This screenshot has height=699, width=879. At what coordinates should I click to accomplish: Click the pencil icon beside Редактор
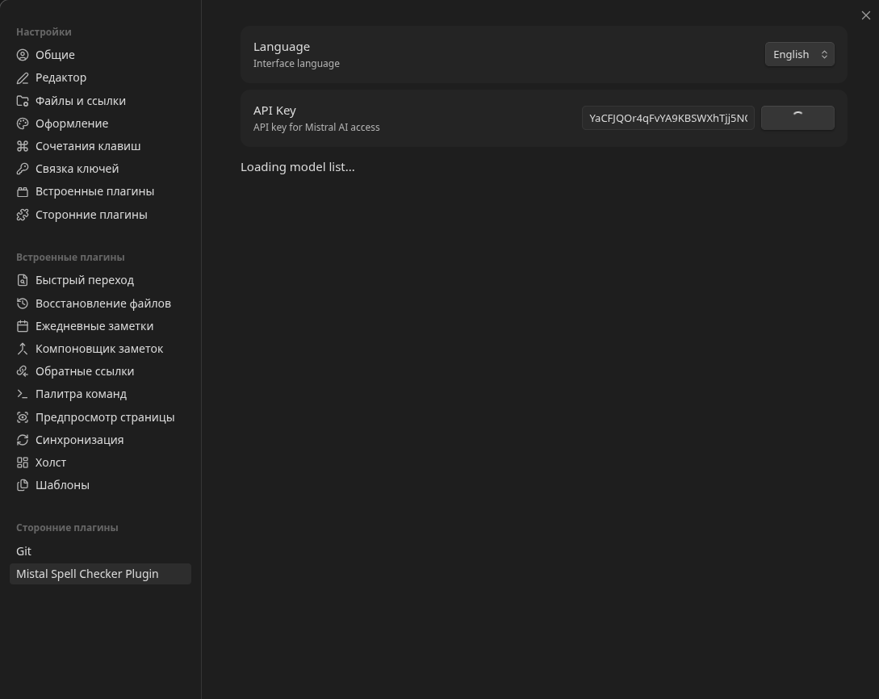point(23,78)
